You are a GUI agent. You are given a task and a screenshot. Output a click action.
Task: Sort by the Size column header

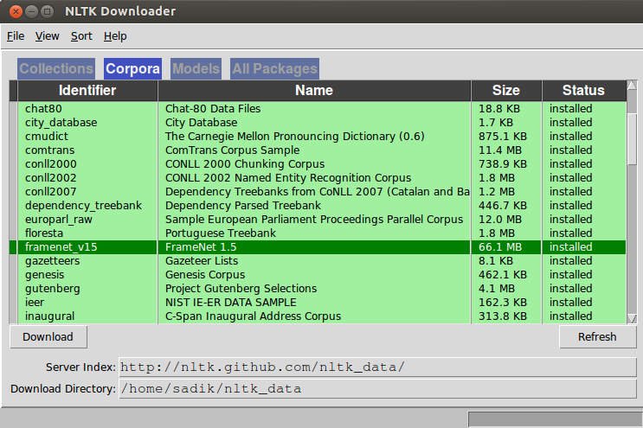point(506,91)
